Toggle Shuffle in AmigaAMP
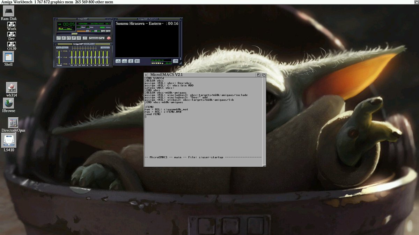This screenshot has height=235, width=419. 94,38
